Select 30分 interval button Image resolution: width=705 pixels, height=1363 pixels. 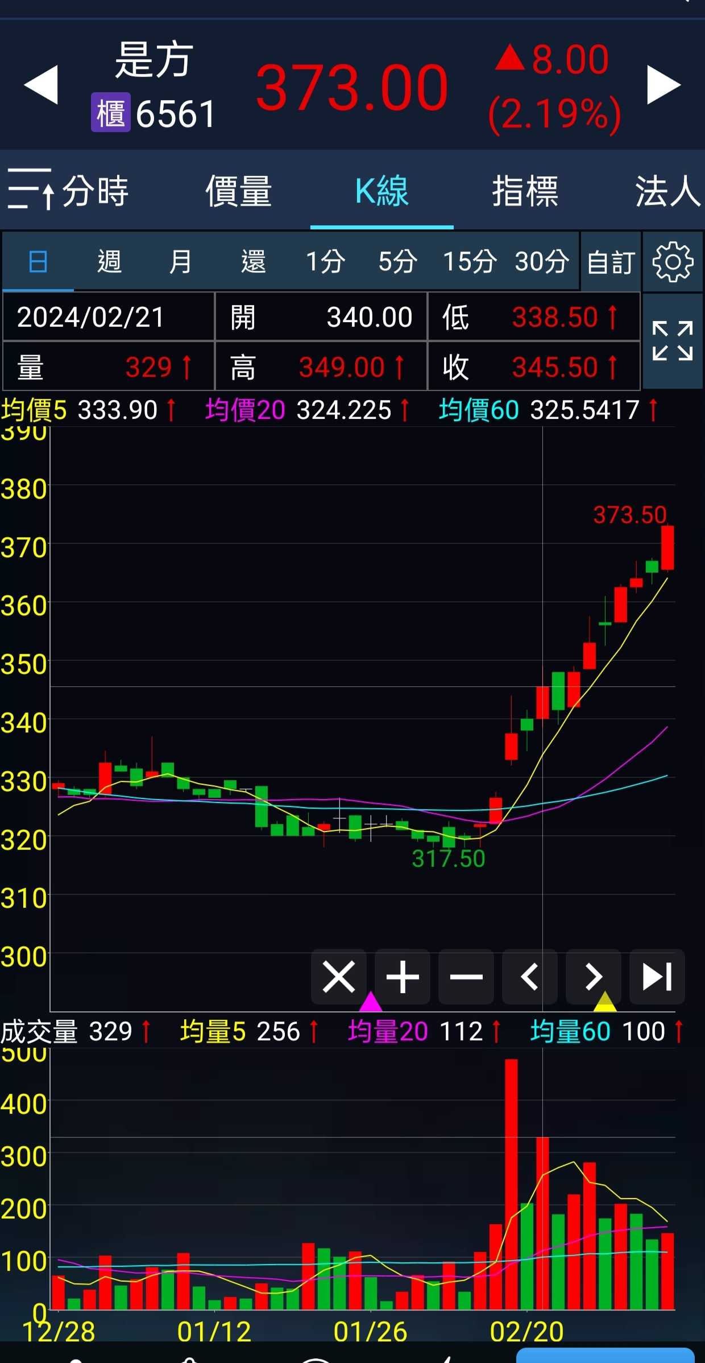(x=542, y=262)
